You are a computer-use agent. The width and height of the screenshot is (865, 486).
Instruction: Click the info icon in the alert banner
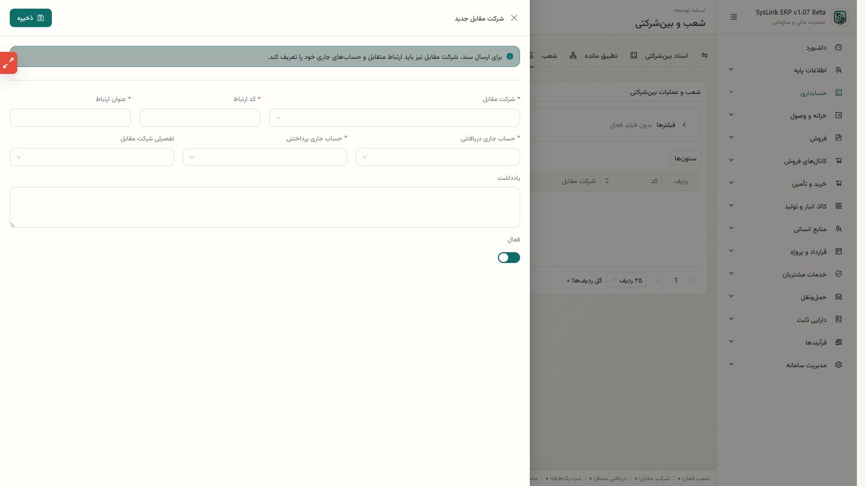510,56
